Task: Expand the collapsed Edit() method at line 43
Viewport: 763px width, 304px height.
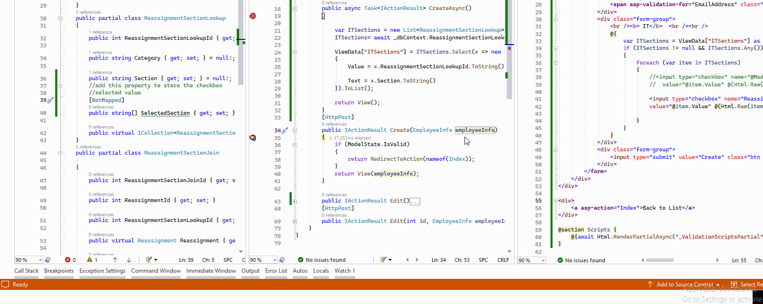Action: (295, 201)
